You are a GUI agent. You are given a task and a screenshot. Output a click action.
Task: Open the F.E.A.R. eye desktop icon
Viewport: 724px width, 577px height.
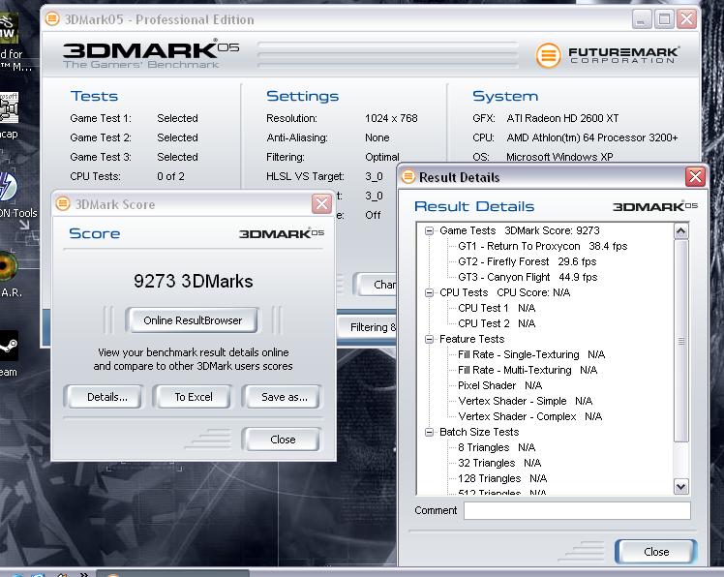tap(8, 266)
